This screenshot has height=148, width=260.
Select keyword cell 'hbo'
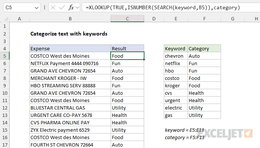pos(176,71)
